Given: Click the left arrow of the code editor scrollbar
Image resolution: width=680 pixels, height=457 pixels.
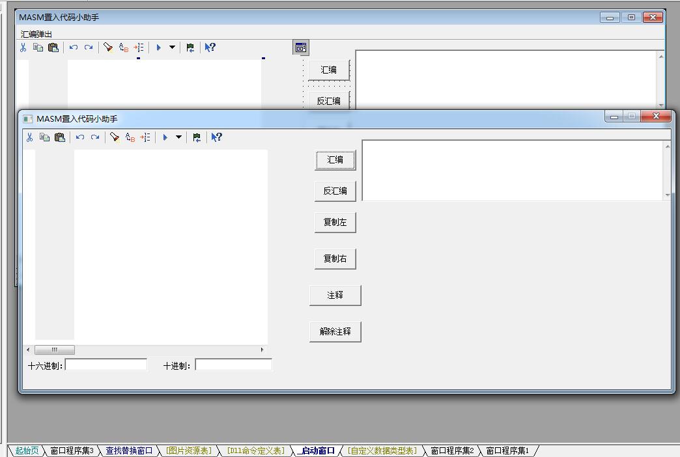Looking at the screenshot, I should point(28,350).
